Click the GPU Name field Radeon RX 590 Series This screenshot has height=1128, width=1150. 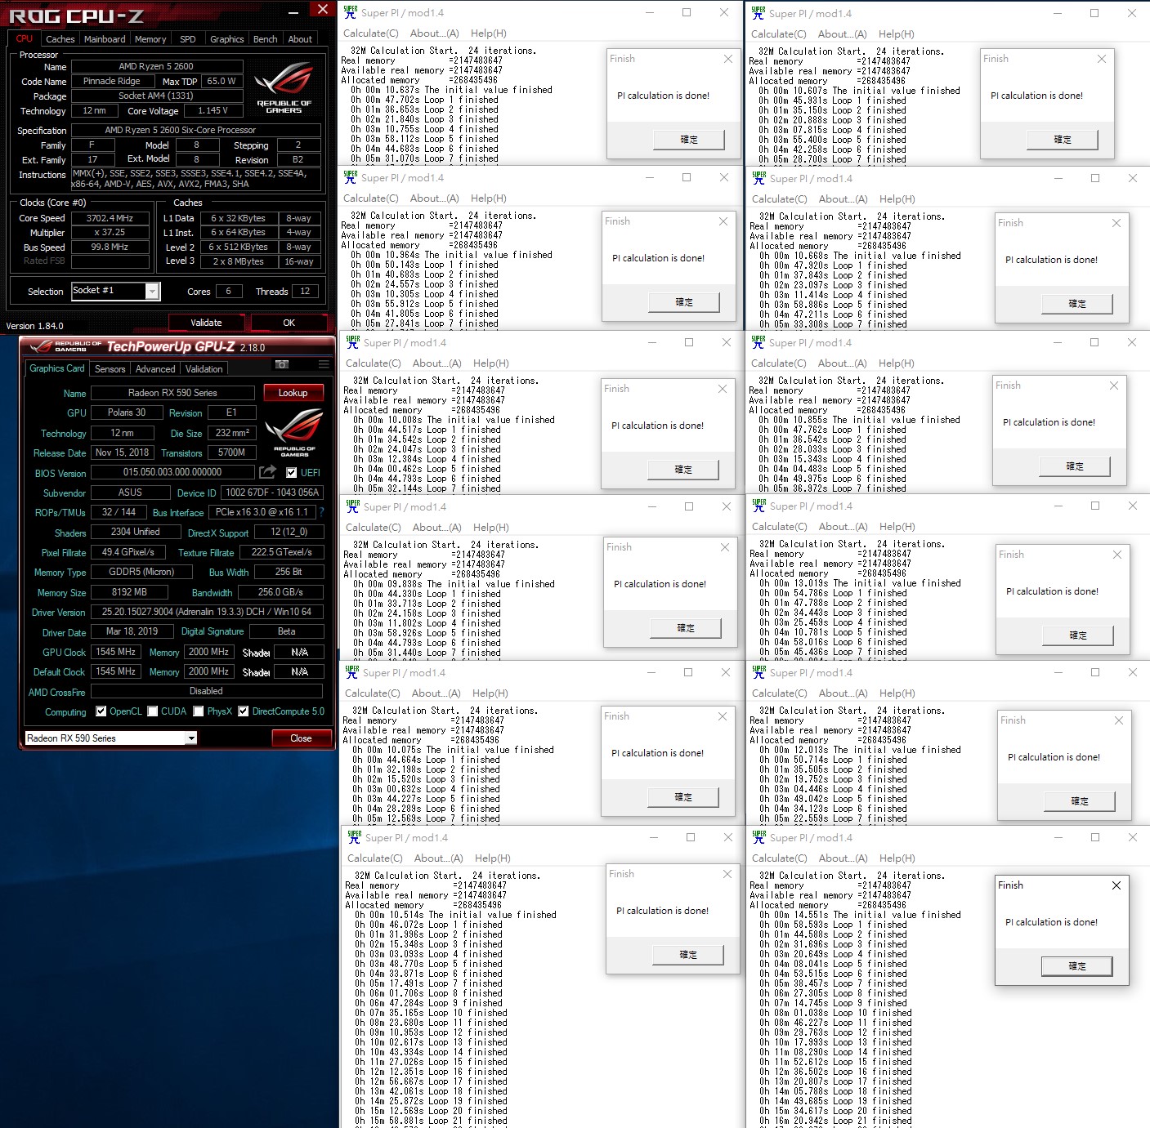[172, 393]
